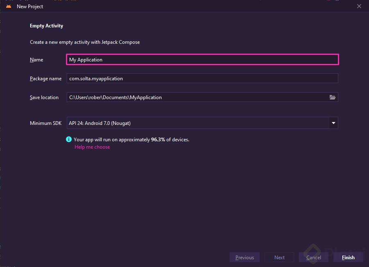
Task: Open the folder browser for Save location
Action: pos(332,97)
